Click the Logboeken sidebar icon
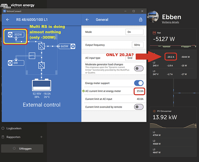The image size is (199, 162). 3,128
